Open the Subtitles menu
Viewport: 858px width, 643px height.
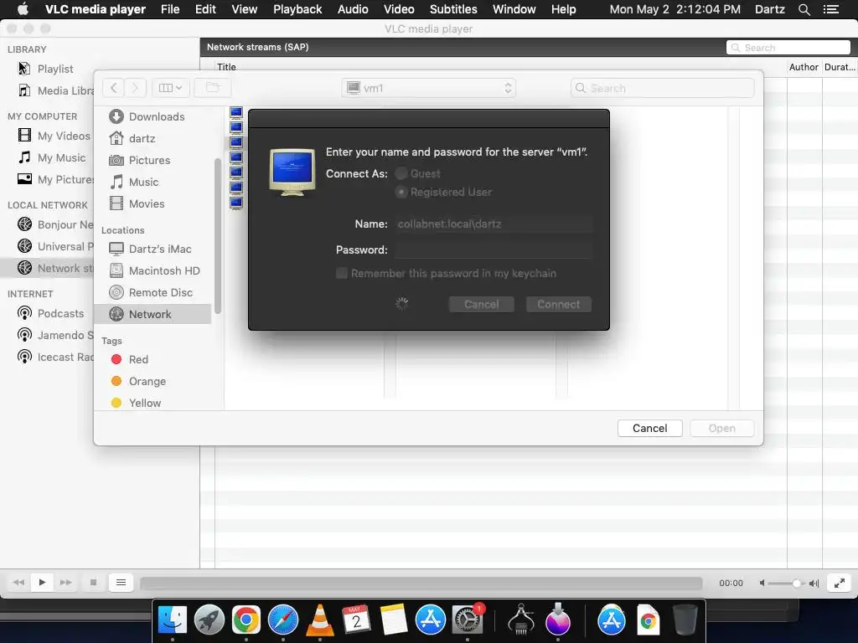click(453, 9)
